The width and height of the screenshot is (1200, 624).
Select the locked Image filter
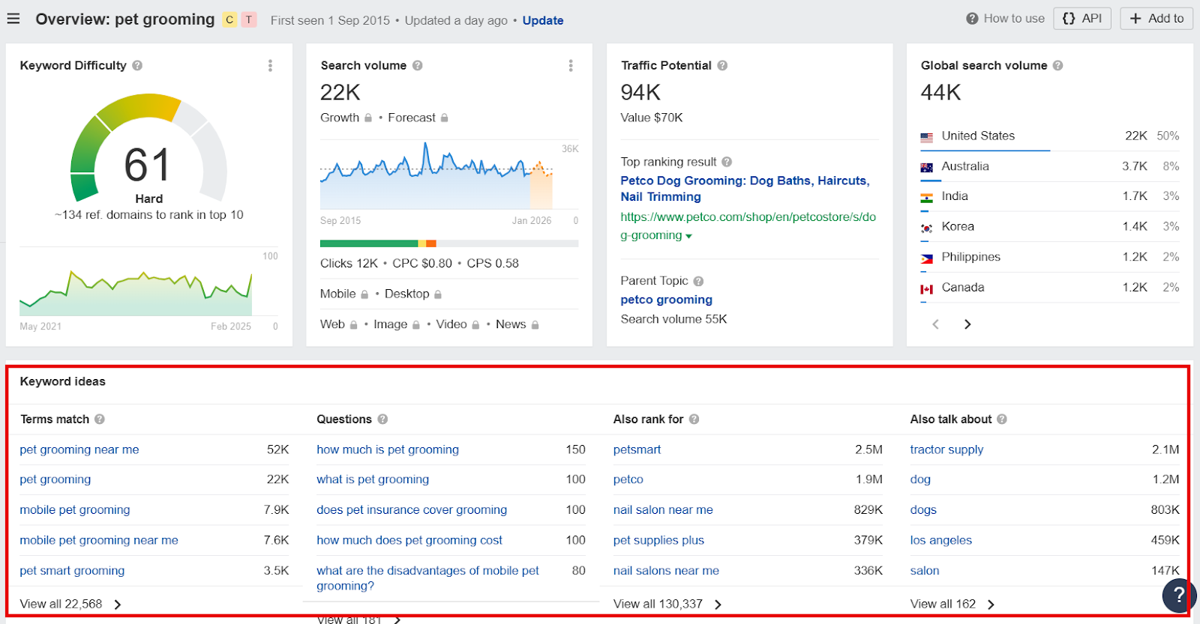pyautogui.click(x=397, y=324)
